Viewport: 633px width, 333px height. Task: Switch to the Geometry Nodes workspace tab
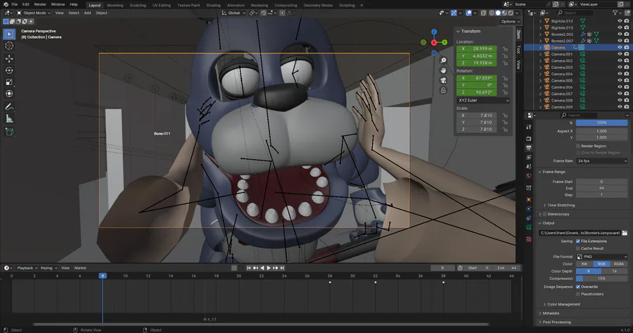318,5
